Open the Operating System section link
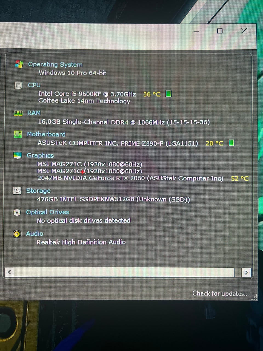Screen dimensions: 263x351 pos(55,65)
